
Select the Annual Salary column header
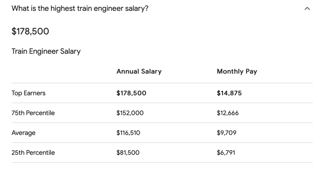point(139,71)
